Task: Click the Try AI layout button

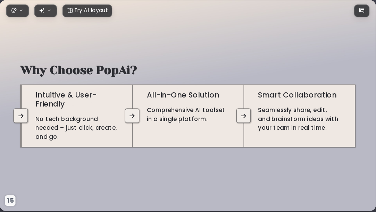Action: pos(87,11)
